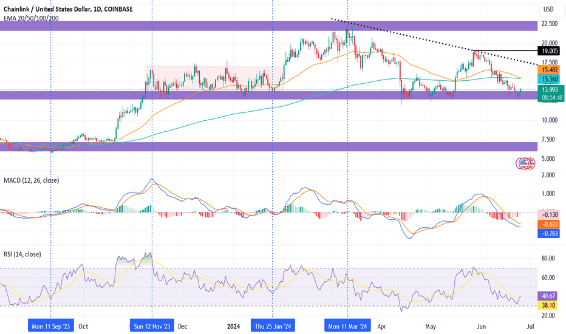
Task: Select the Mon 11 Mar '24 date marker
Action: 347,326
